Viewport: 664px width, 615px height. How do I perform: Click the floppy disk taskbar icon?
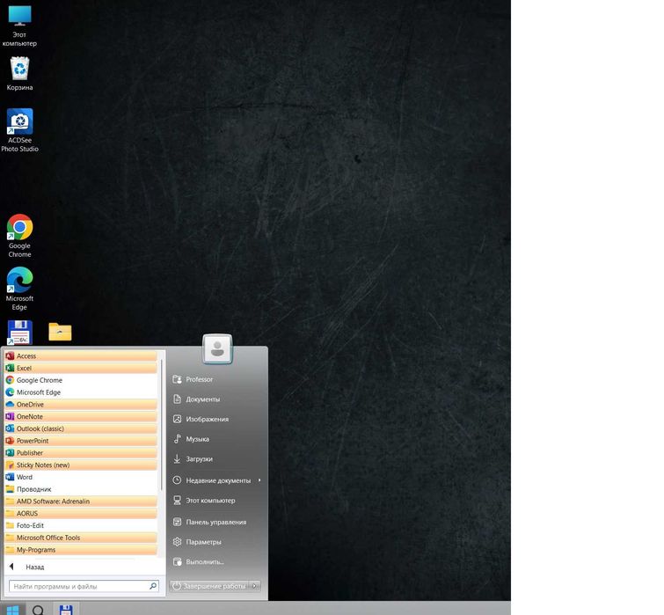(x=66, y=609)
